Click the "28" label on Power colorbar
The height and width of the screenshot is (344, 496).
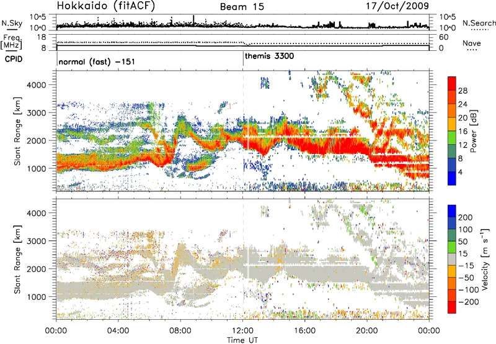click(x=463, y=91)
